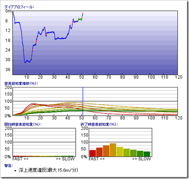Screen dimensions: 189x179
Task: Click the 24 depth axis label
Action: (x=8, y=50)
